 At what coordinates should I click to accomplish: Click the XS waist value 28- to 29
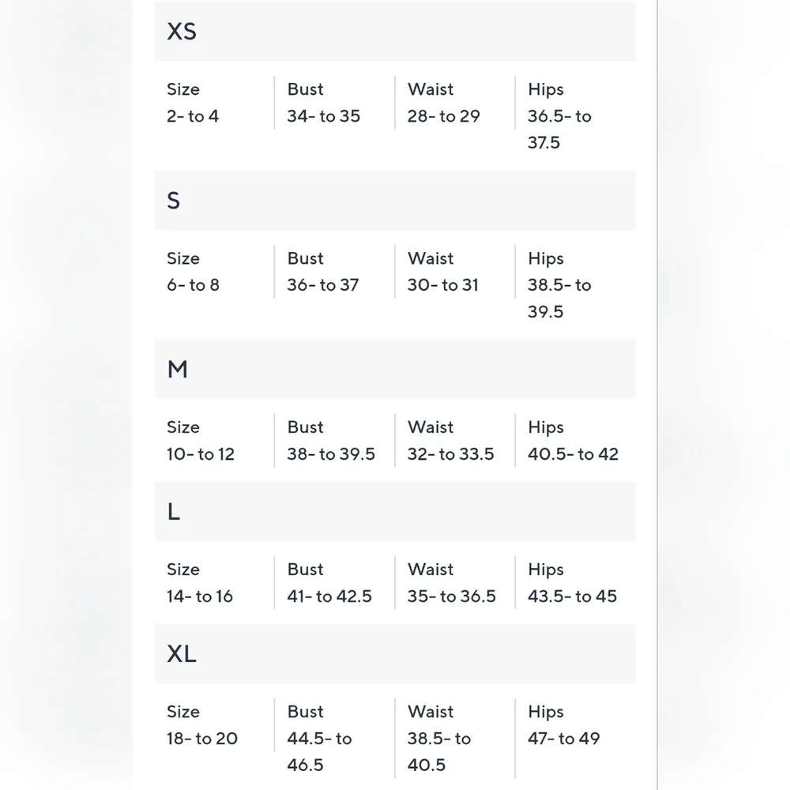pos(443,116)
